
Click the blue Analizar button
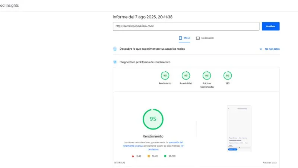pyautogui.click(x=271, y=26)
